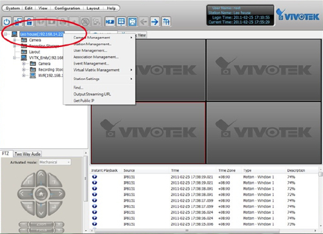323x234 pixels.
Task: Click the power/logout toolbar icon
Action: pyautogui.click(x=7, y=21)
